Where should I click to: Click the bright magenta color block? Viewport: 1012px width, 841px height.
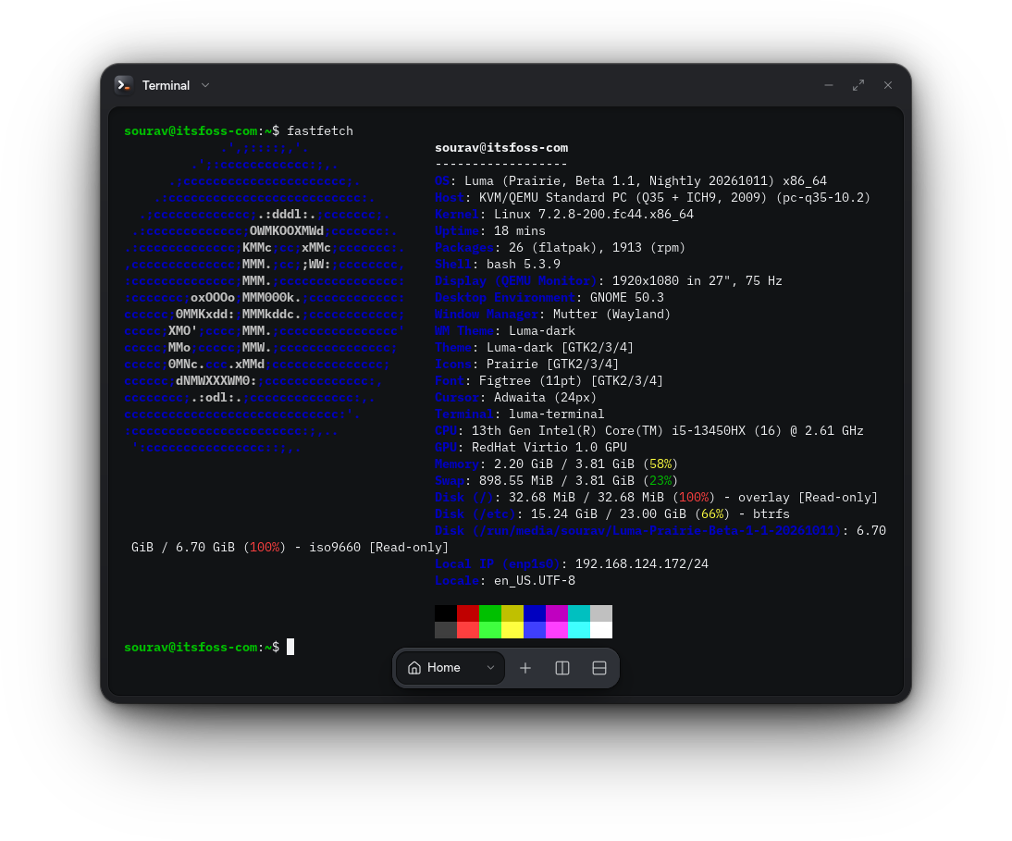557,631
